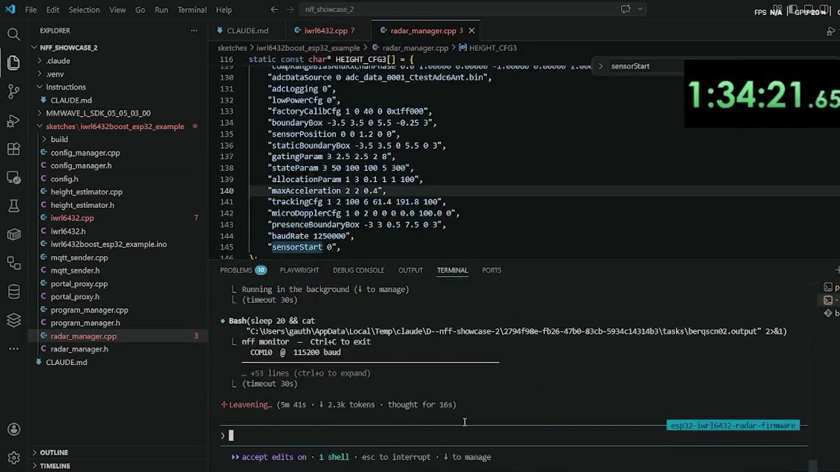Expand the Outline section
840x472 pixels.
click(x=54, y=452)
